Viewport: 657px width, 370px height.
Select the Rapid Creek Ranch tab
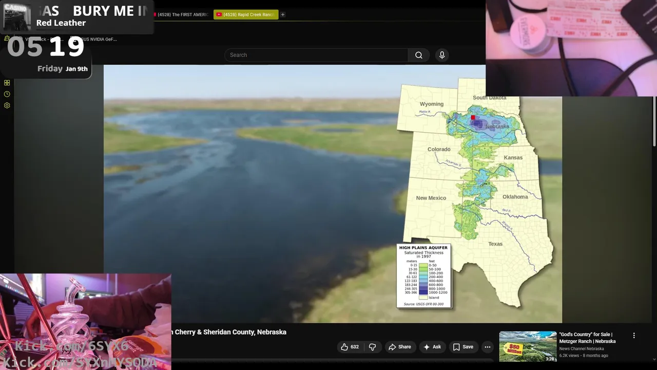point(246,14)
